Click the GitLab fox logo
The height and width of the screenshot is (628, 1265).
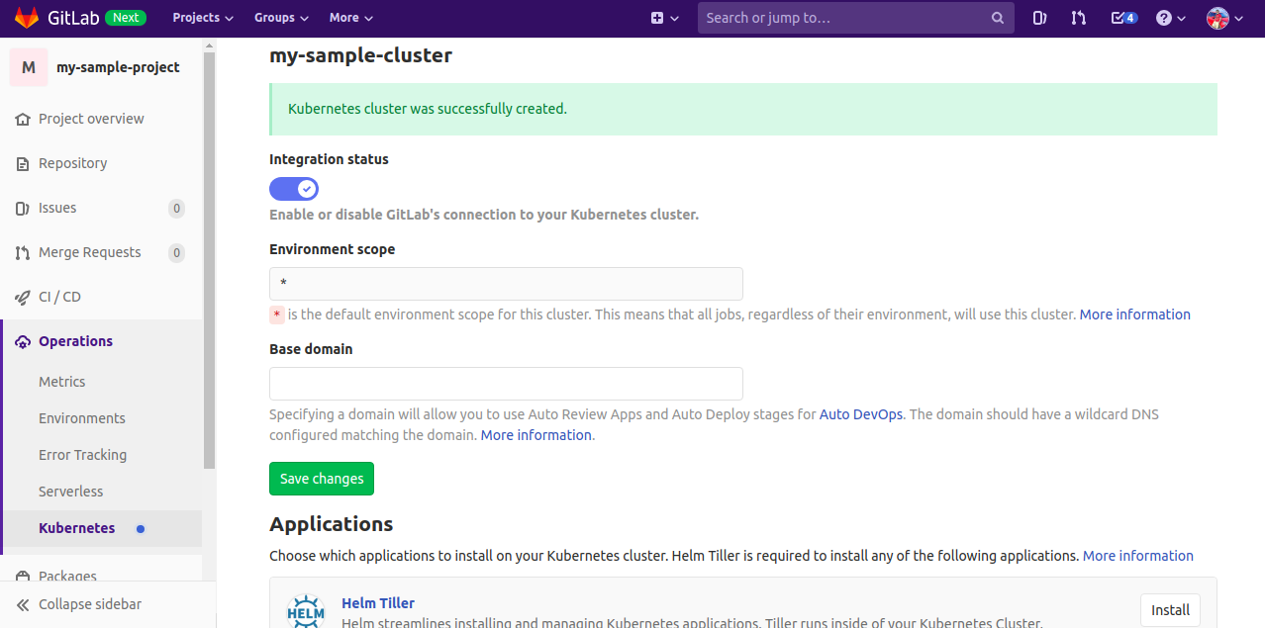(27, 18)
